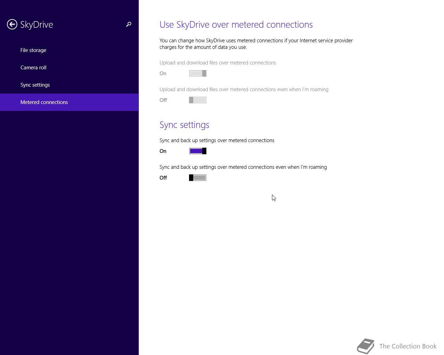Turn off sync settings over metered connections
This screenshot has height=355, width=444.
(x=198, y=151)
